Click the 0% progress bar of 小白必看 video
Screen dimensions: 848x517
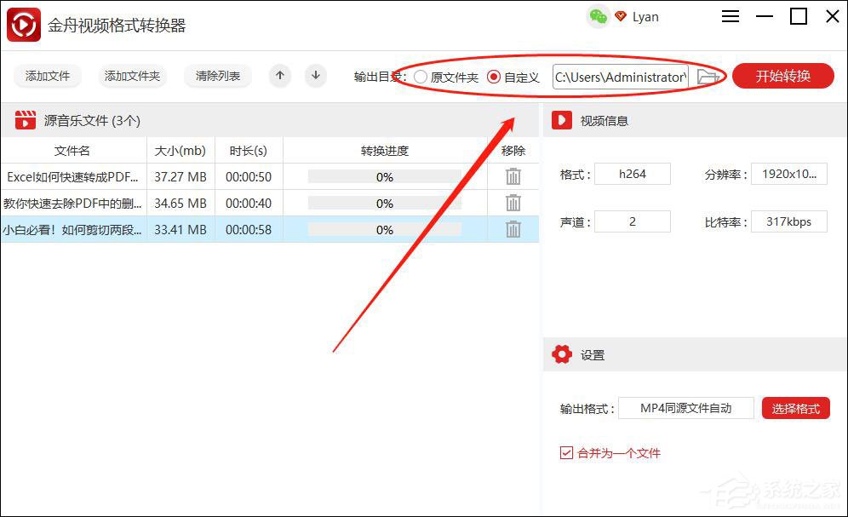coord(384,229)
